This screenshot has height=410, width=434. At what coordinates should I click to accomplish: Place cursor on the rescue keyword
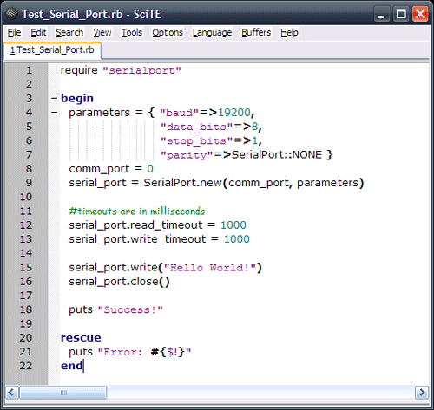(x=81, y=338)
